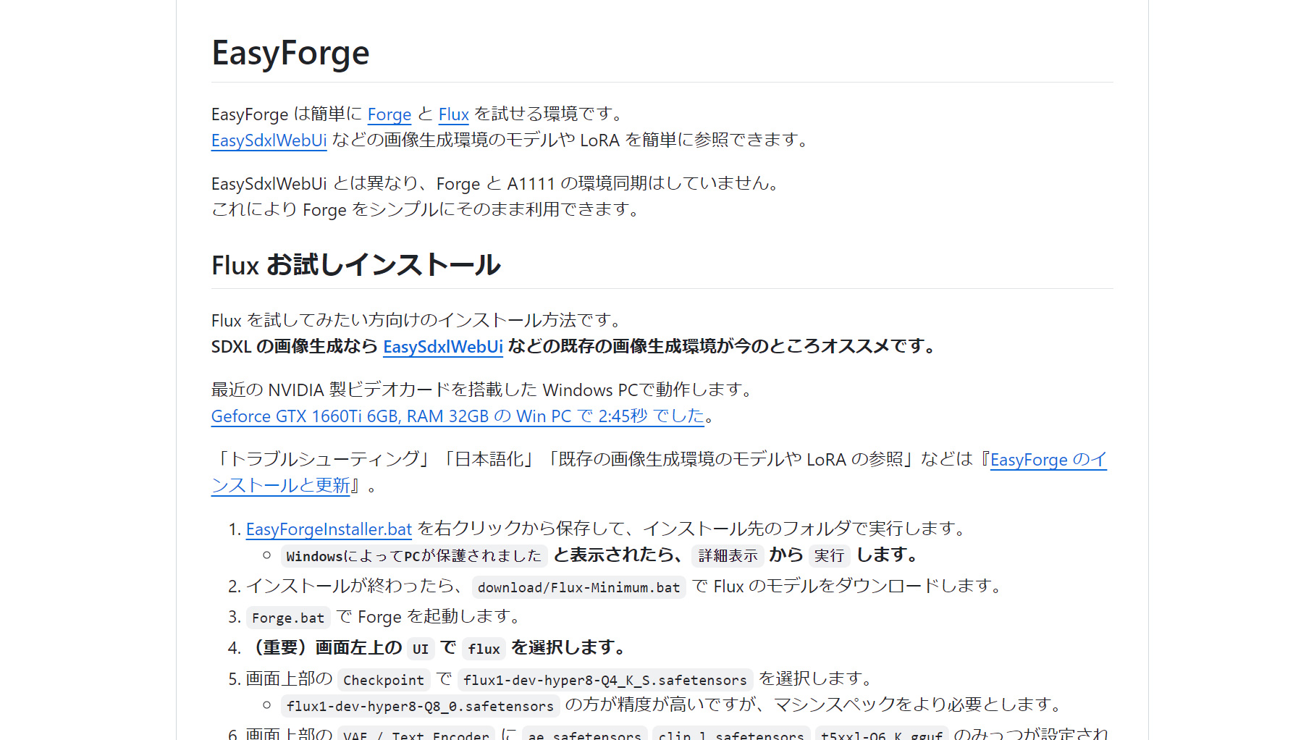Open the Forge link in the intro

(x=389, y=114)
